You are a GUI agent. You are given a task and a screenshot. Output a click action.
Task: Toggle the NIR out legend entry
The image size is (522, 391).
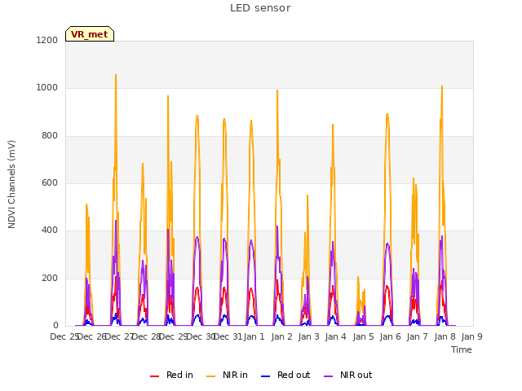coord(348,375)
